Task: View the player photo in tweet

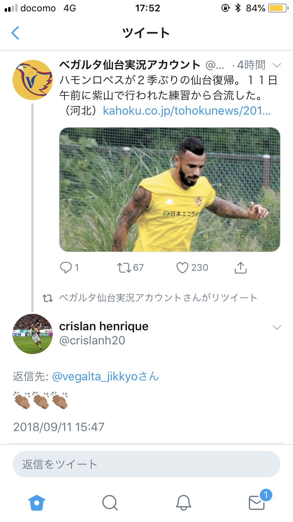Action: point(170,189)
